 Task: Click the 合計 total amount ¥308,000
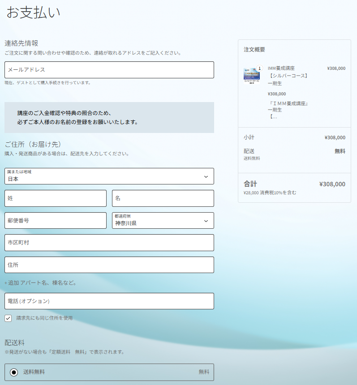pos(332,184)
